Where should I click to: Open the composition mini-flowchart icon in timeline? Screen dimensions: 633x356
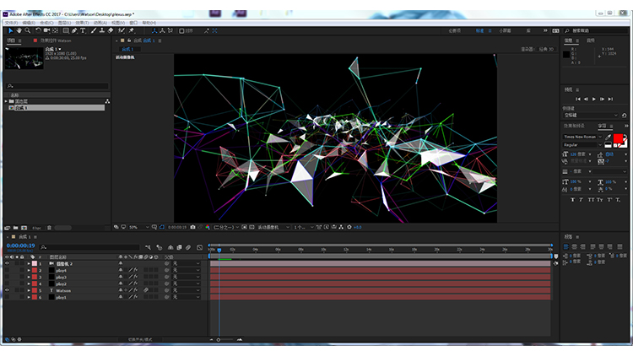point(149,247)
